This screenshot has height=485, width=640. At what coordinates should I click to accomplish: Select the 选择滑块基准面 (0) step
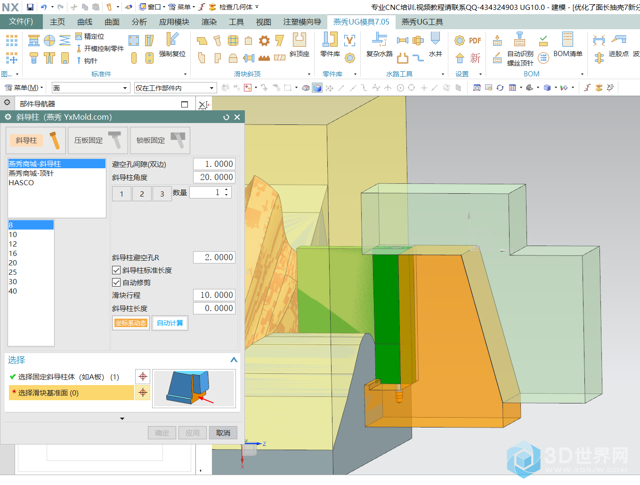tap(72, 393)
